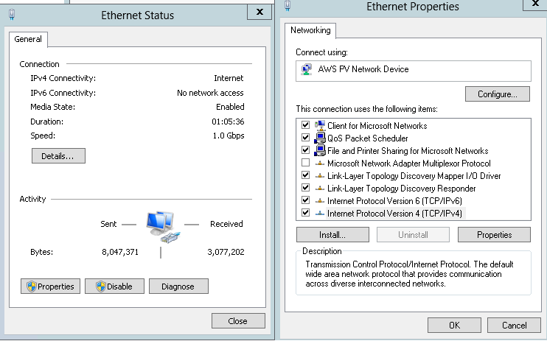The width and height of the screenshot is (547, 341).
Task: Enable Microsoft Network Adapter Multiplexor Protocol checkbox
Action: pyautogui.click(x=305, y=164)
